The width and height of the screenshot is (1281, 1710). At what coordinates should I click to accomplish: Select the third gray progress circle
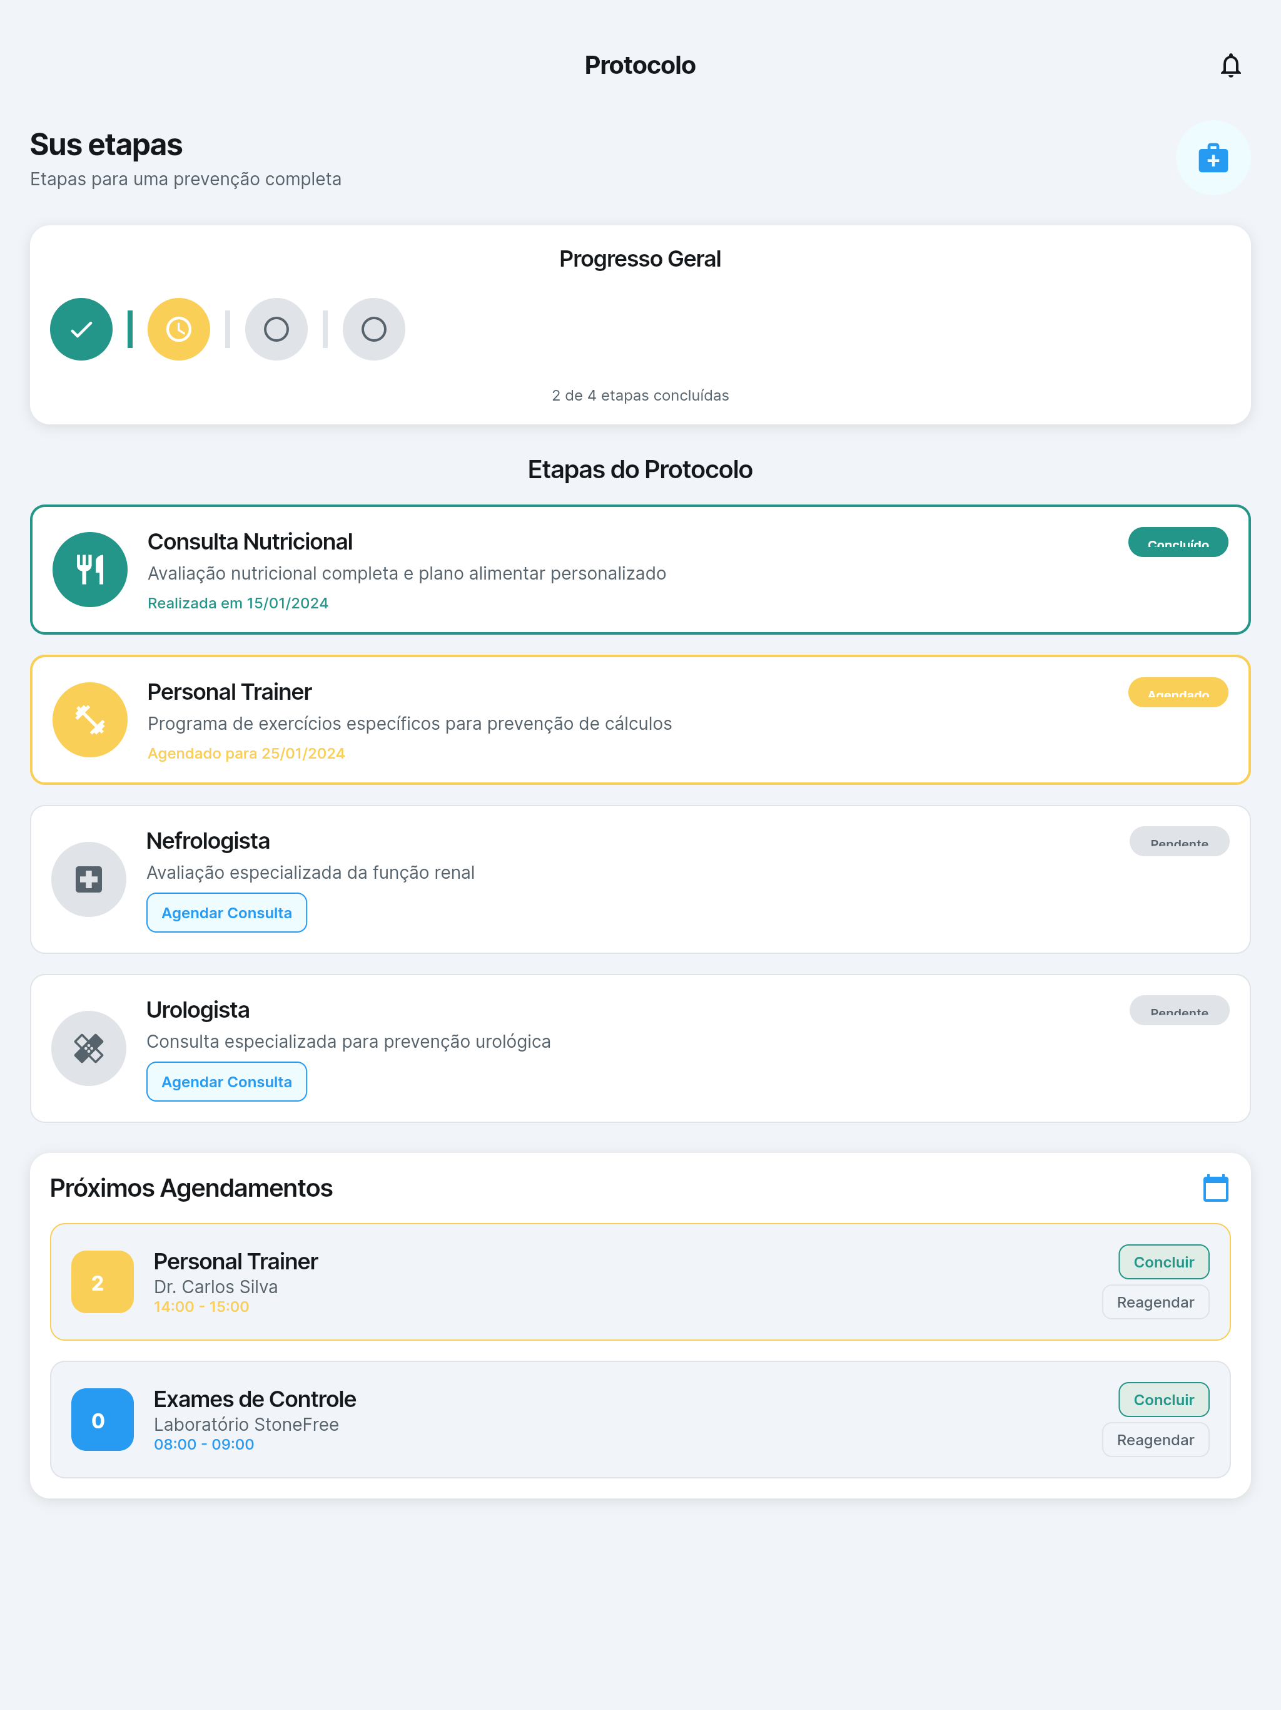[276, 329]
